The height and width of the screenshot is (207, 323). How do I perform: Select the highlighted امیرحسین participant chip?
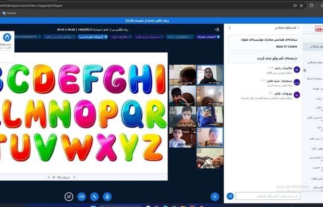pos(93,37)
